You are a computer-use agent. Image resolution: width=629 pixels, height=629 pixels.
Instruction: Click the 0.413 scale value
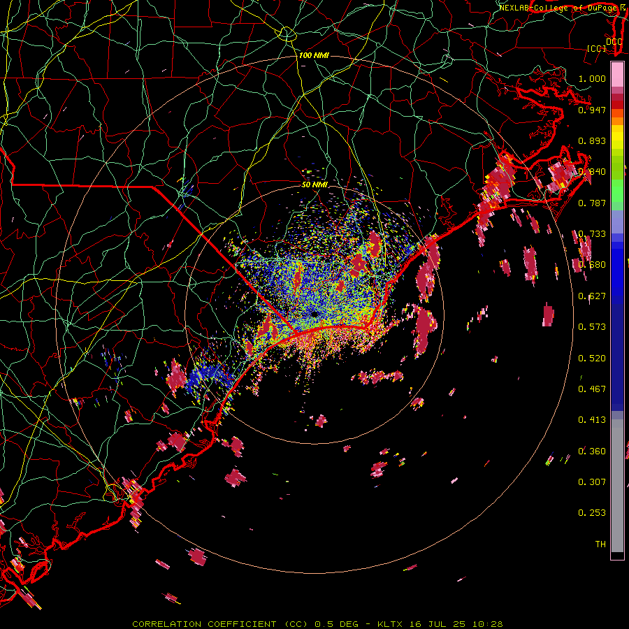coord(592,420)
